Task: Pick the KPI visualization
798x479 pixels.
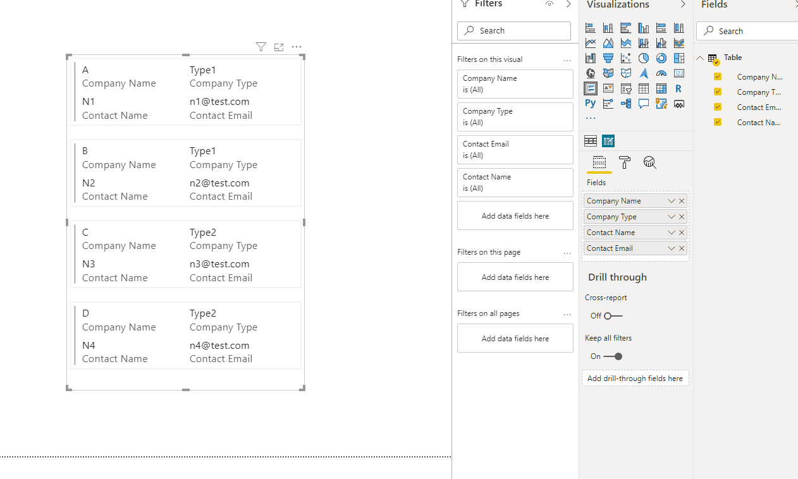Action: [608, 88]
